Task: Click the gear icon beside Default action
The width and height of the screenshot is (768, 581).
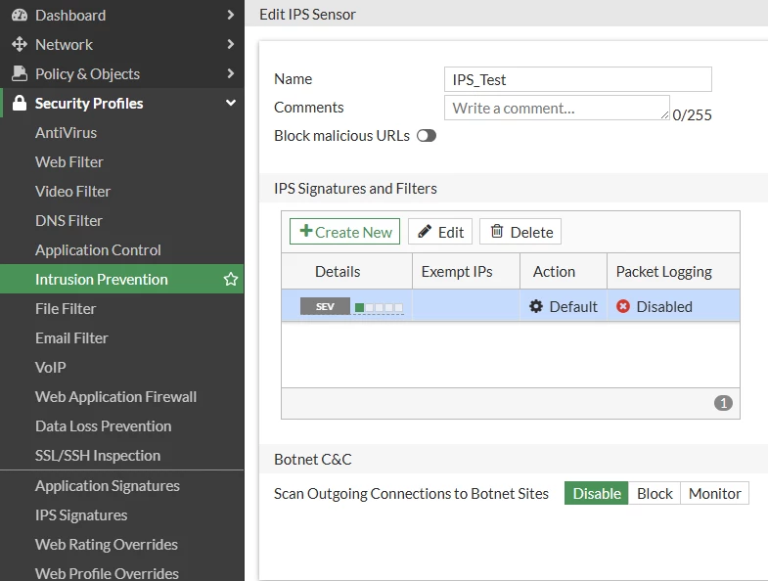Action: (536, 307)
